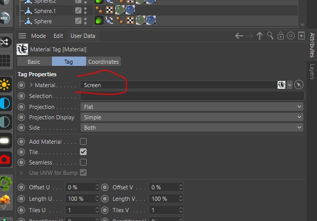Screen dimensions: 317x221
Task: Click blue material sphere on Sphere row
Action: click(151, 20)
